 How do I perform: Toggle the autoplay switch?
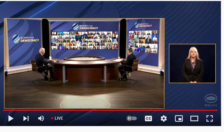coord(131,118)
